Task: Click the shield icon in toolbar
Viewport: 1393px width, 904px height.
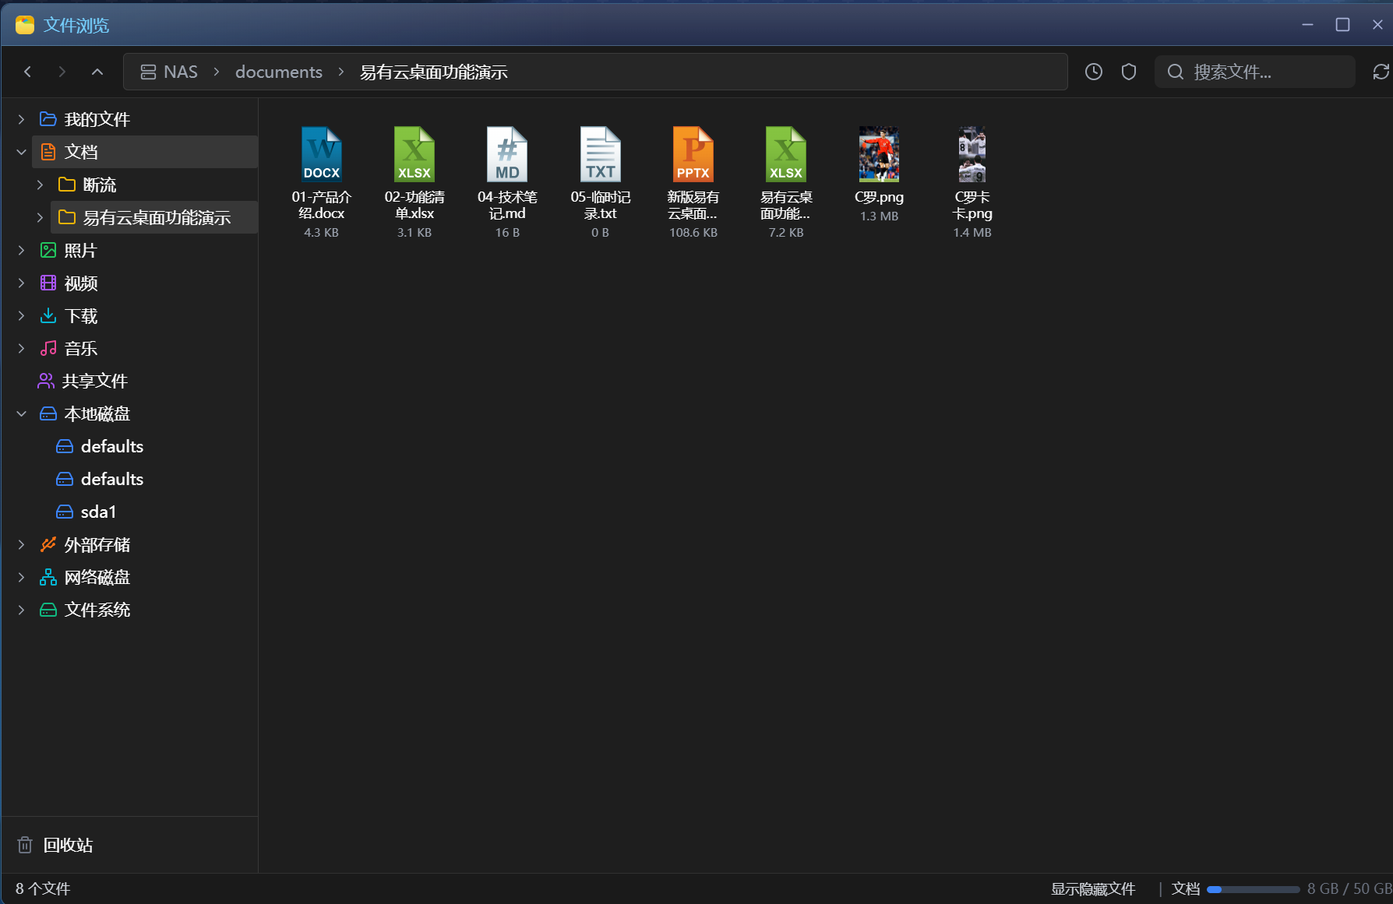Action: click(1129, 72)
